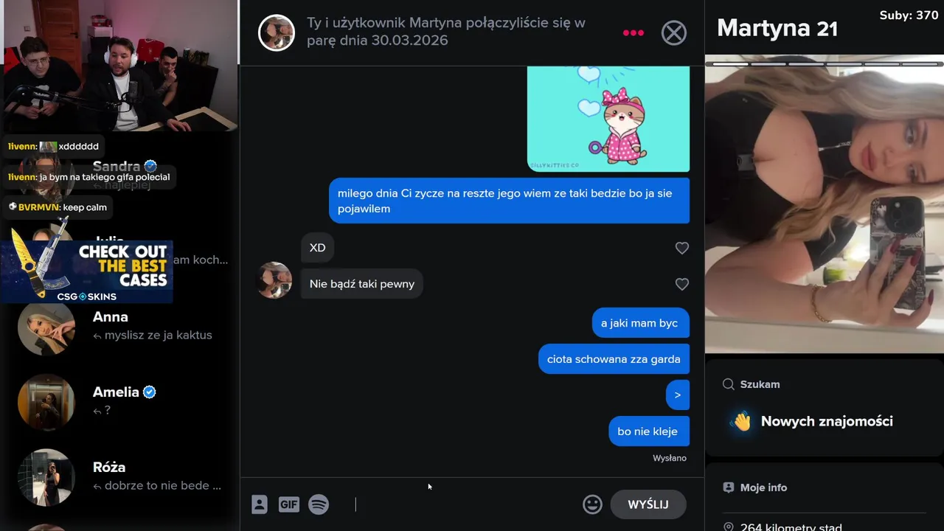
Task: Click the photo progress bar on Martyna's profile
Action: point(825,64)
